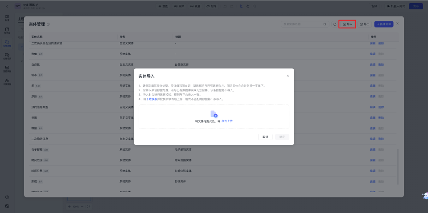Click the search magnifier icon

pyautogui.click(x=324, y=24)
